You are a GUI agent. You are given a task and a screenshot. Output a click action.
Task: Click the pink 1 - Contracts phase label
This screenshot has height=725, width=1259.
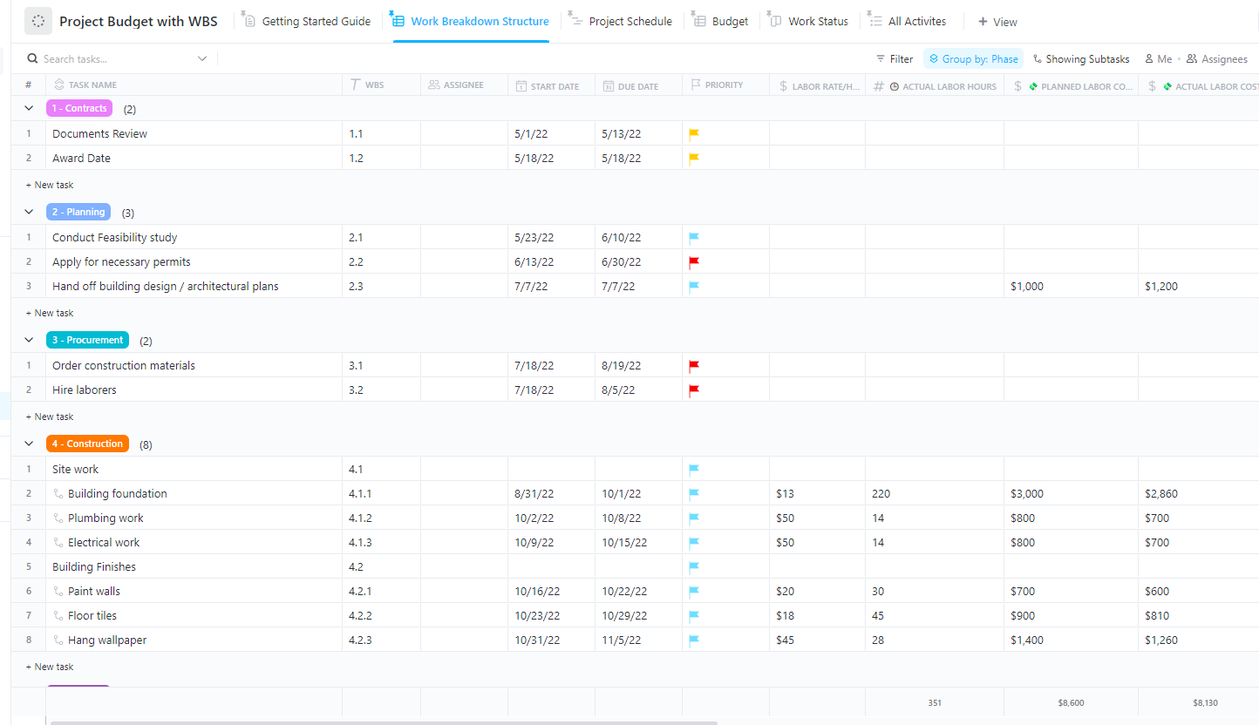78,108
